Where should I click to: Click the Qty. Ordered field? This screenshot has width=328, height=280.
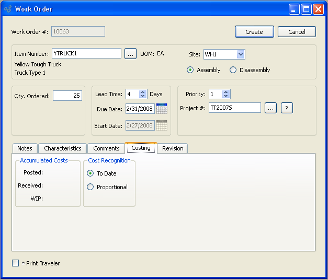67,96
